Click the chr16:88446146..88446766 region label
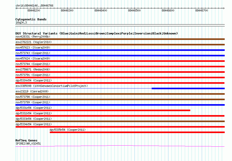The width and height of the screenshot is (232, 161). tap(34, 5)
